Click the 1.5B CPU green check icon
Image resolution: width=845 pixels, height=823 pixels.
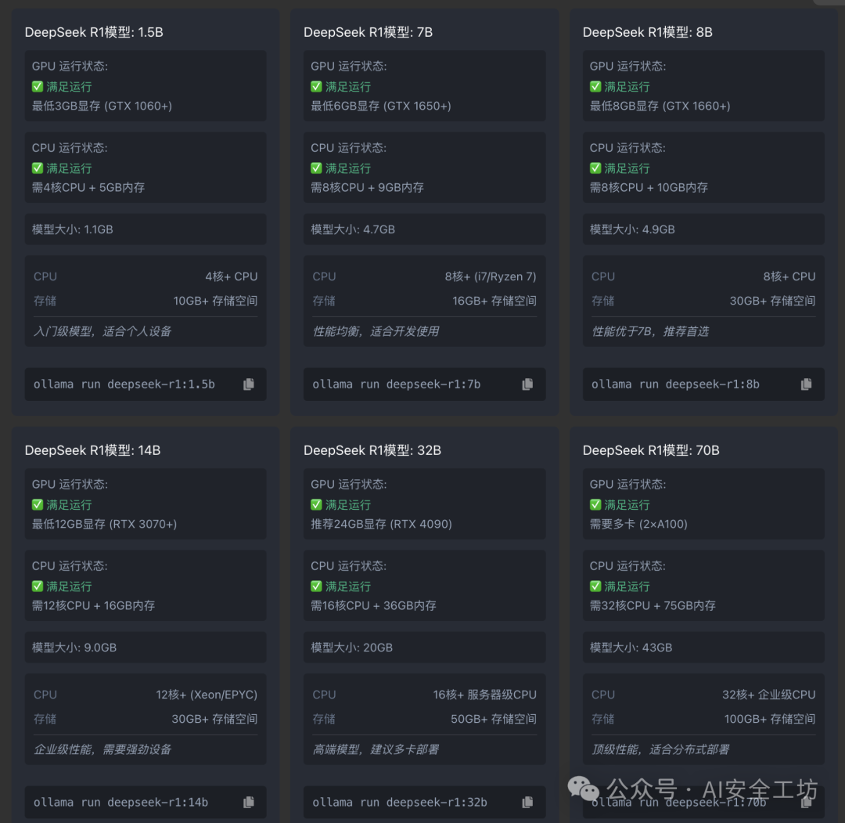pos(38,168)
